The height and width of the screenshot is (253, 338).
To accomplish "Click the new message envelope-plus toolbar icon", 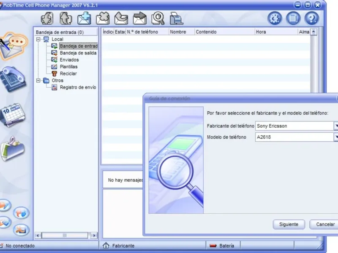I will tap(84, 19).
